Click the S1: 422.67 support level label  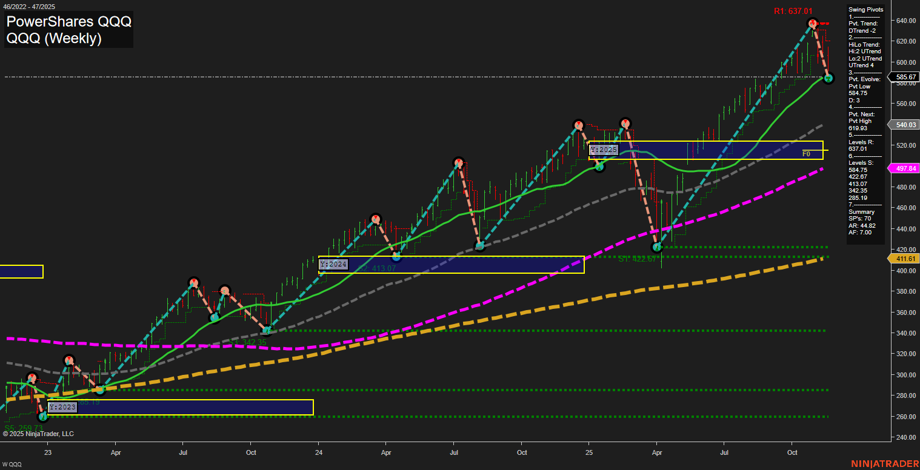[x=638, y=259]
